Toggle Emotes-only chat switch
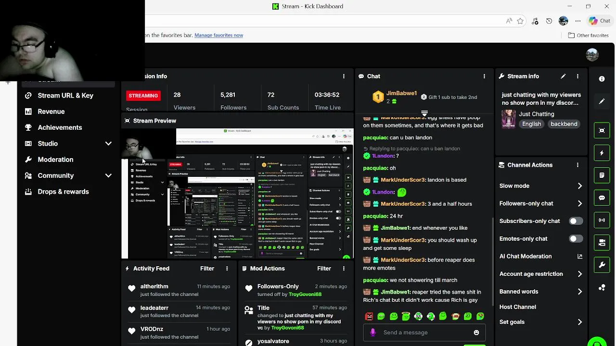Image resolution: width=616 pixels, height=346 pixels. [x=576, y=239]
